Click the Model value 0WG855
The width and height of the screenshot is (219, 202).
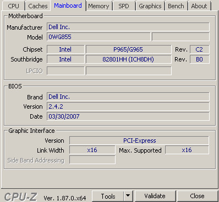pos(98,37)
